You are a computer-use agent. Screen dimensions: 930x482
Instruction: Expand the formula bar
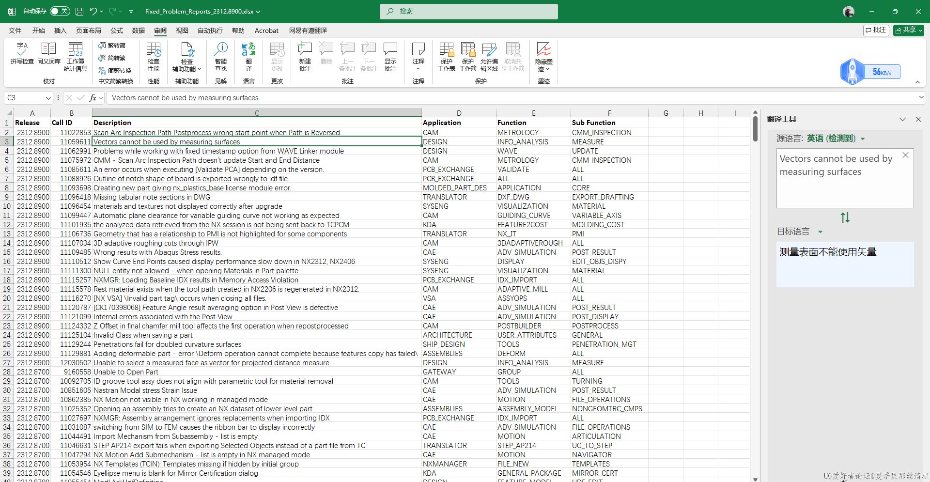click(921, 97)
